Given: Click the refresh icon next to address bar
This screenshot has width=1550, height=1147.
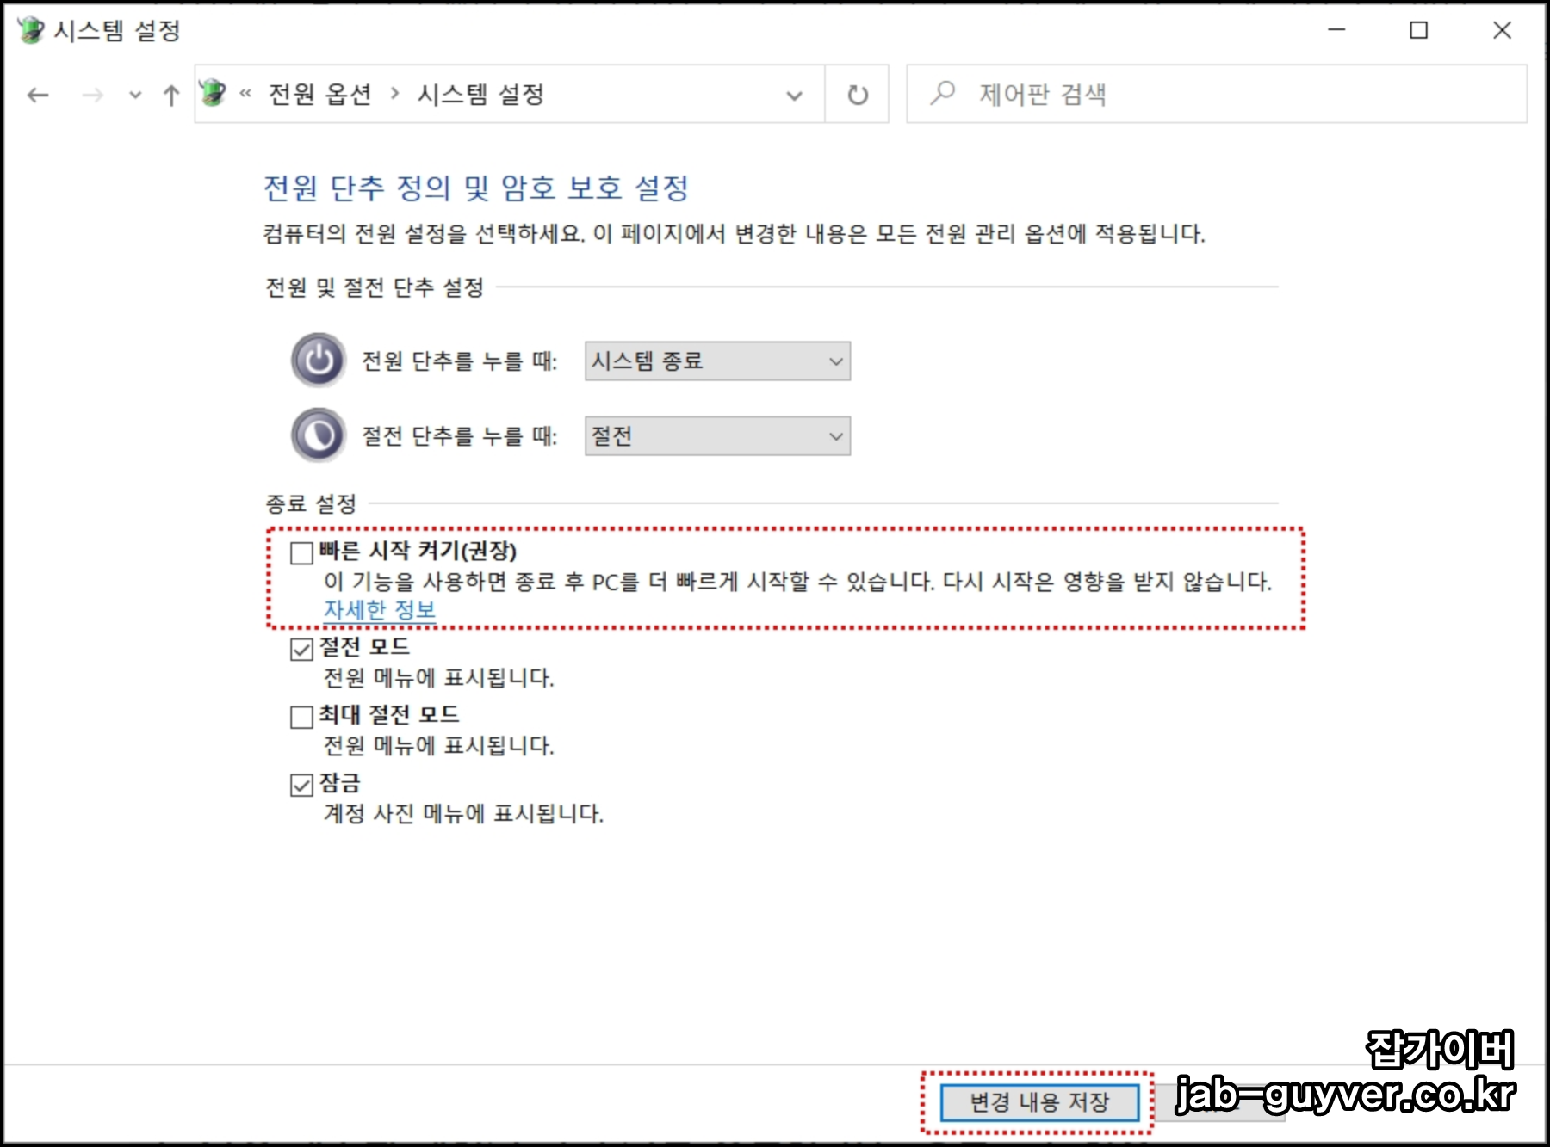Looking at the screenshot, I should pyautogui.click(x=855, y=95).
